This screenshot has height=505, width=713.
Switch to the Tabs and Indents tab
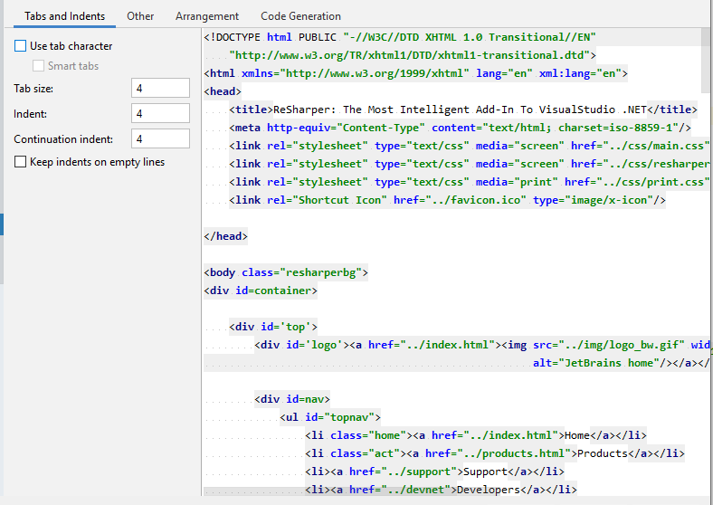pyautogui.click(x=64, y=16)
